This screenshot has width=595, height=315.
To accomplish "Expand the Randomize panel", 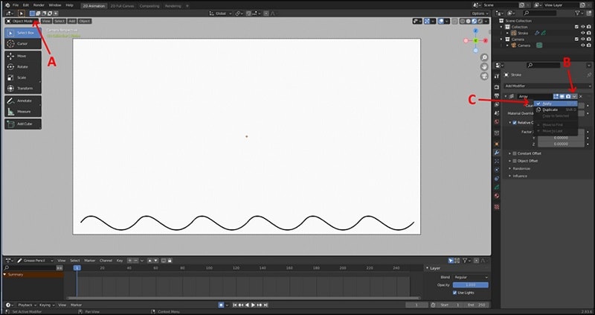I will pyautogui.click(x=521, y=168).
